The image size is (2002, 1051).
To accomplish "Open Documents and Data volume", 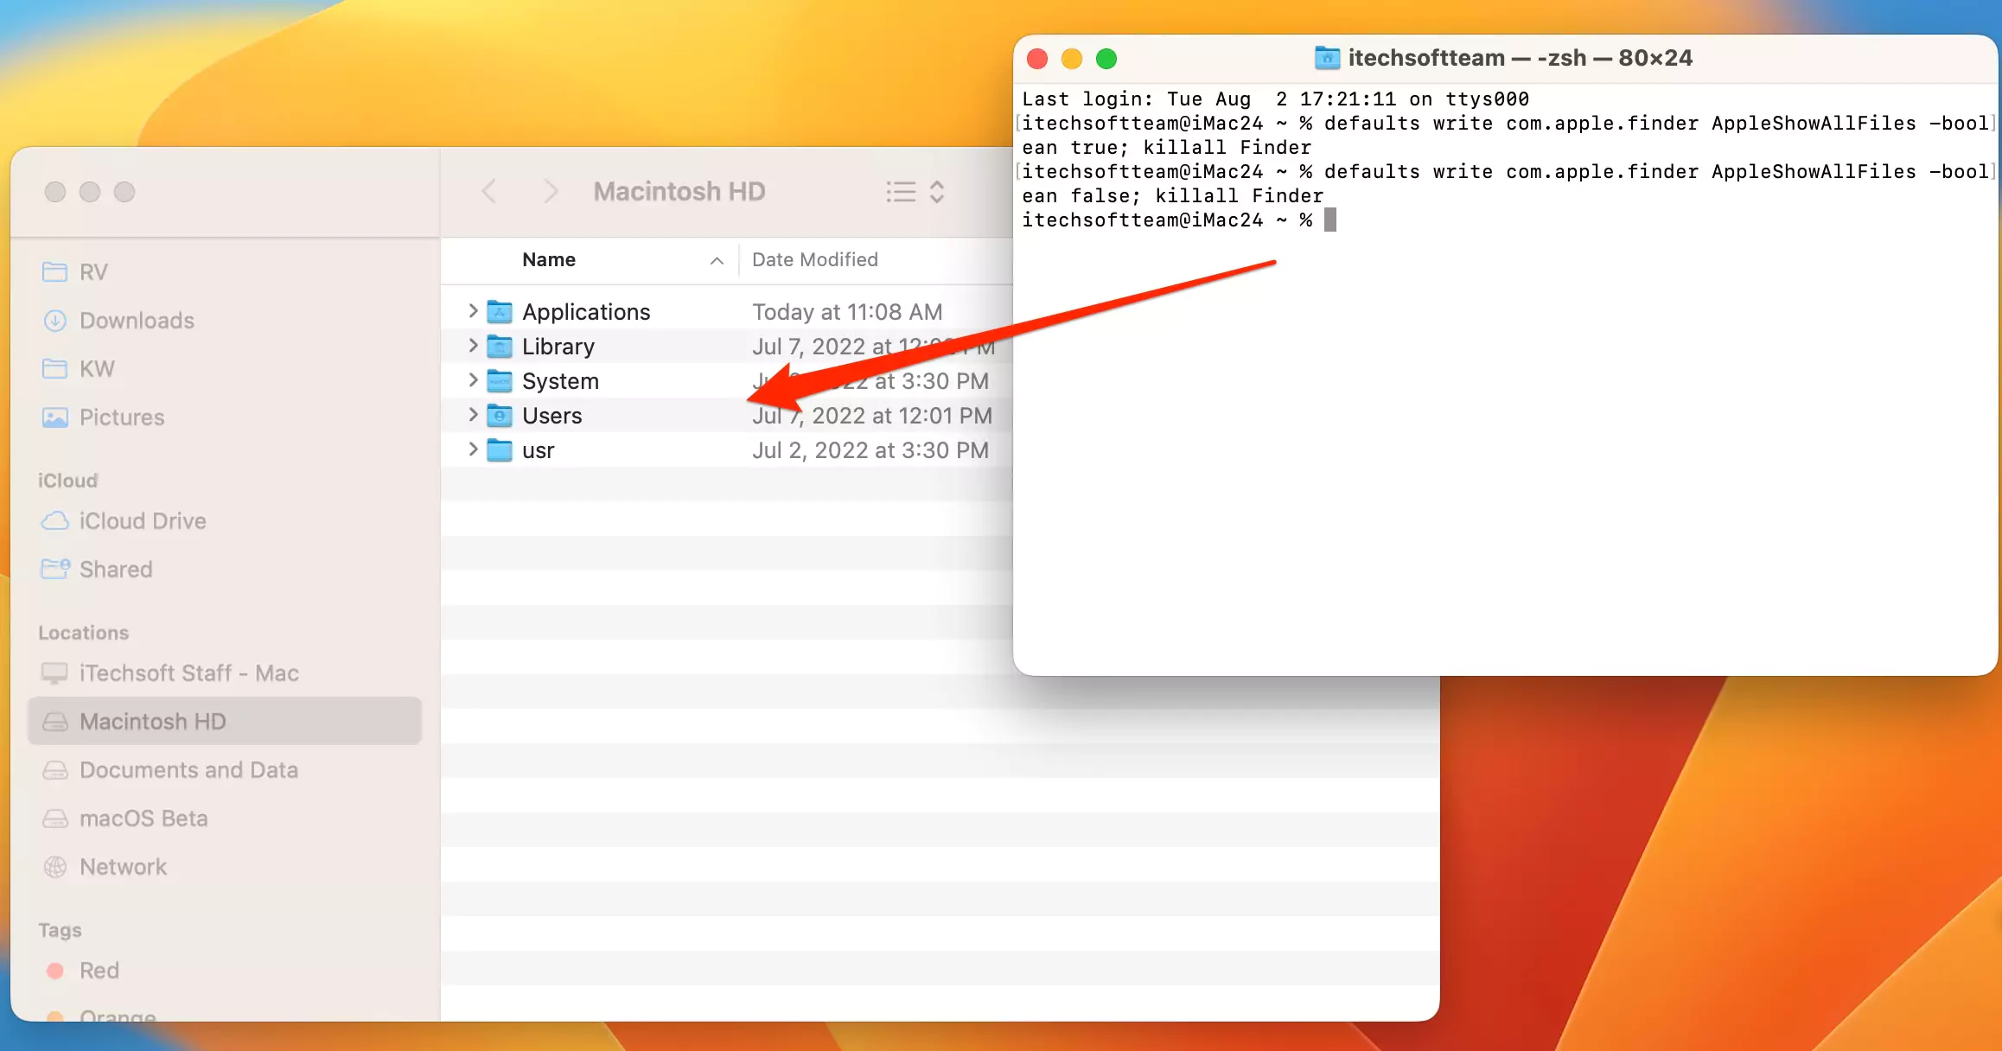I will pyautogui.click(x=225, y=770).
